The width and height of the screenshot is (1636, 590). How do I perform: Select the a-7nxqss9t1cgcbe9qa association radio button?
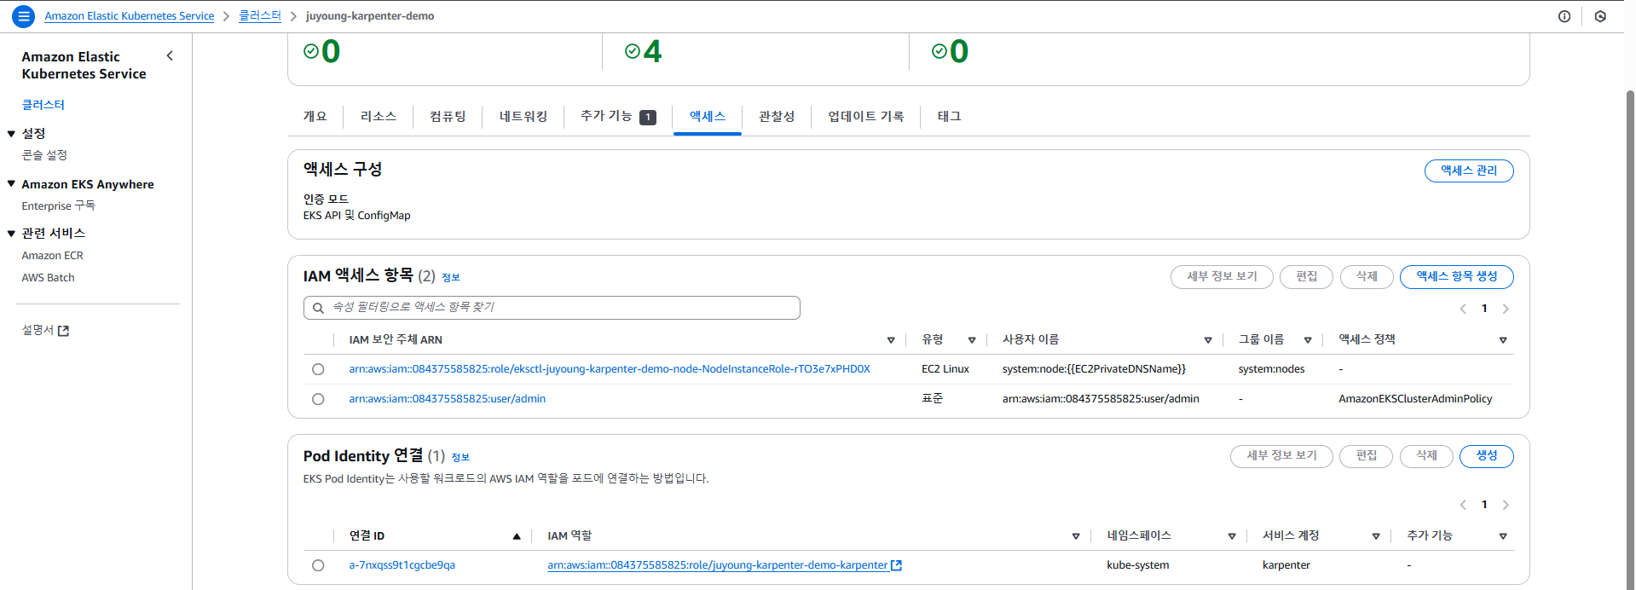click(x=318, y=565)
